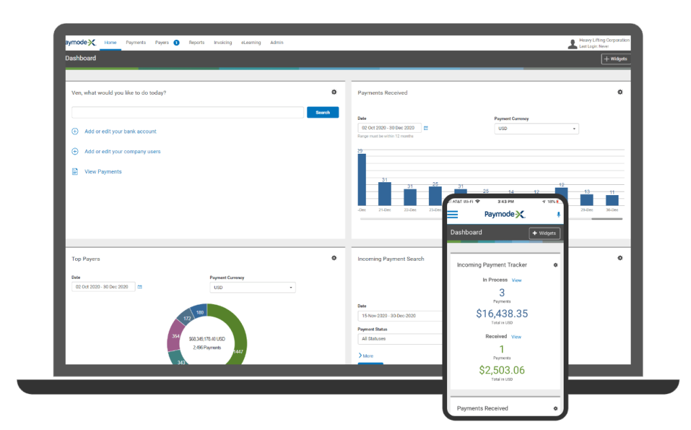
Task: Click the dashboard search input field
Action: (188, 112)
